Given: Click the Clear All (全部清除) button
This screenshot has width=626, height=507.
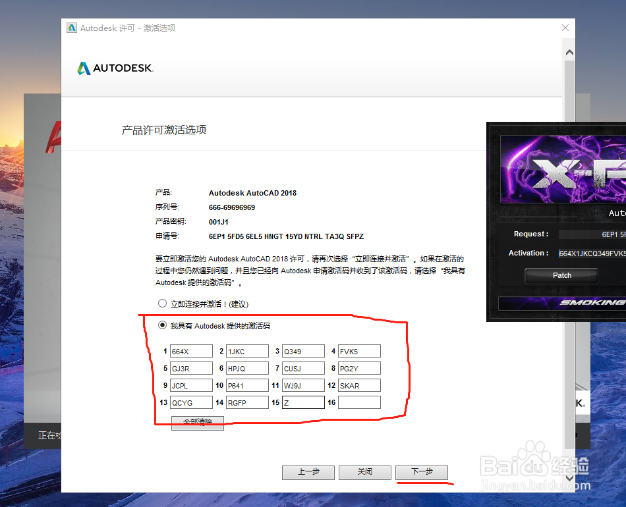Looking at the screenshot, I should tap(197, 423).
